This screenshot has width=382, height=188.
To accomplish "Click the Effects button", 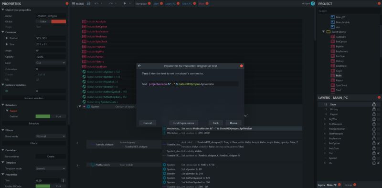I will [x=34, y=143].
